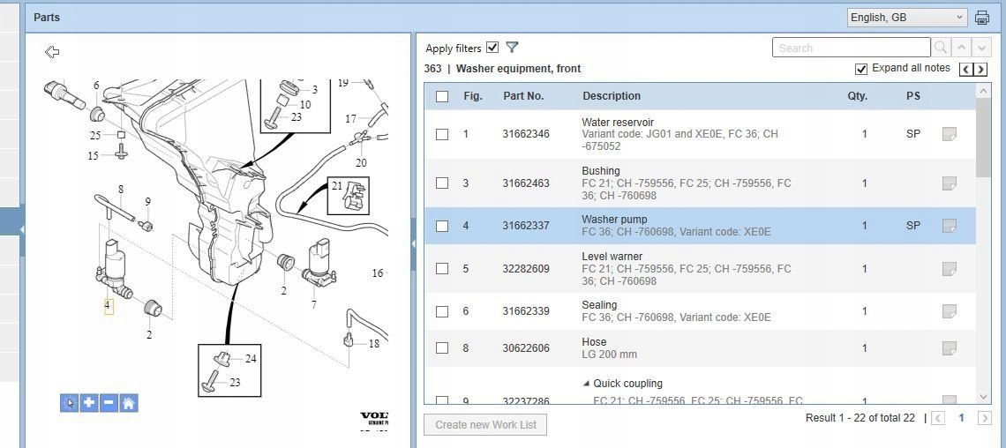Jump to next search result arrow
The height and width of the screenshot is (448, 1006).
pyautogui.click(x=981, y=48)
